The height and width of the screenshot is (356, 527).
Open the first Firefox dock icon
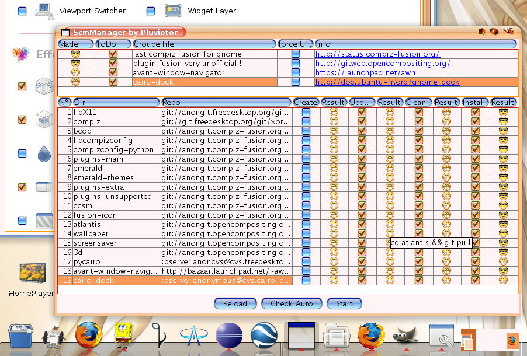[88, 335]
